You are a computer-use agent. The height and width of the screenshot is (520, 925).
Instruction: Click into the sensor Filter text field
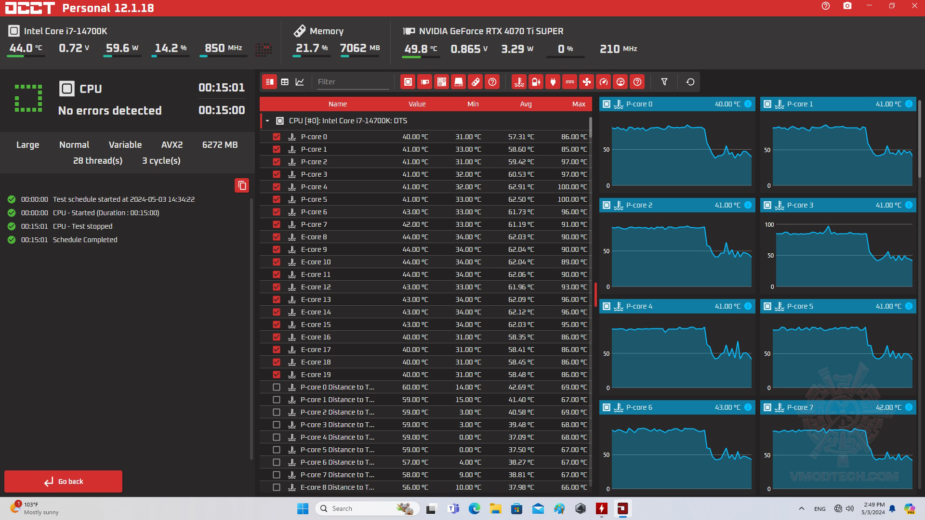point(352,82)
